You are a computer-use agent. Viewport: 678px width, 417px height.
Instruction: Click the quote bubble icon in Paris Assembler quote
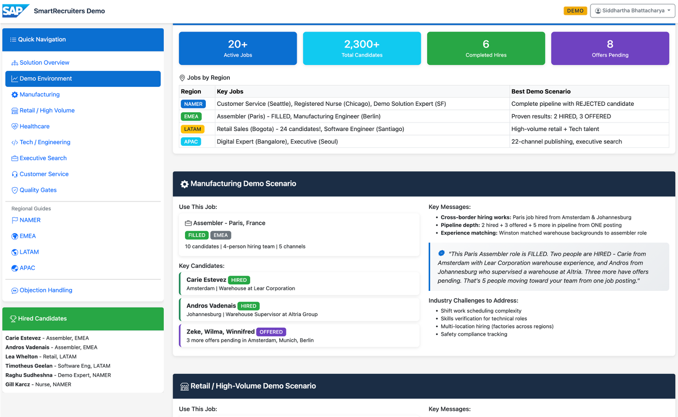click(x=441, y=254)
